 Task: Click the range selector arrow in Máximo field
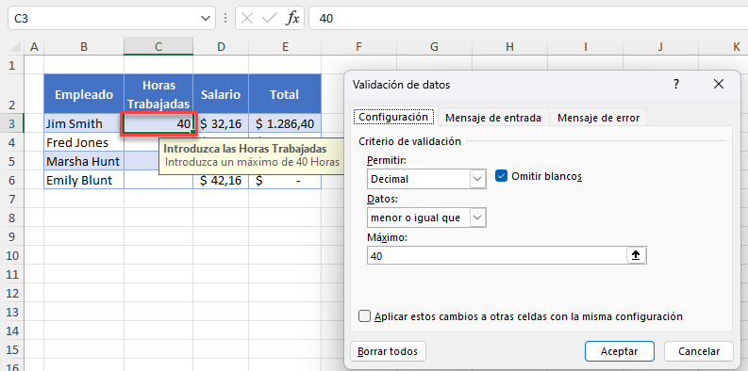[x=636, y=256]
